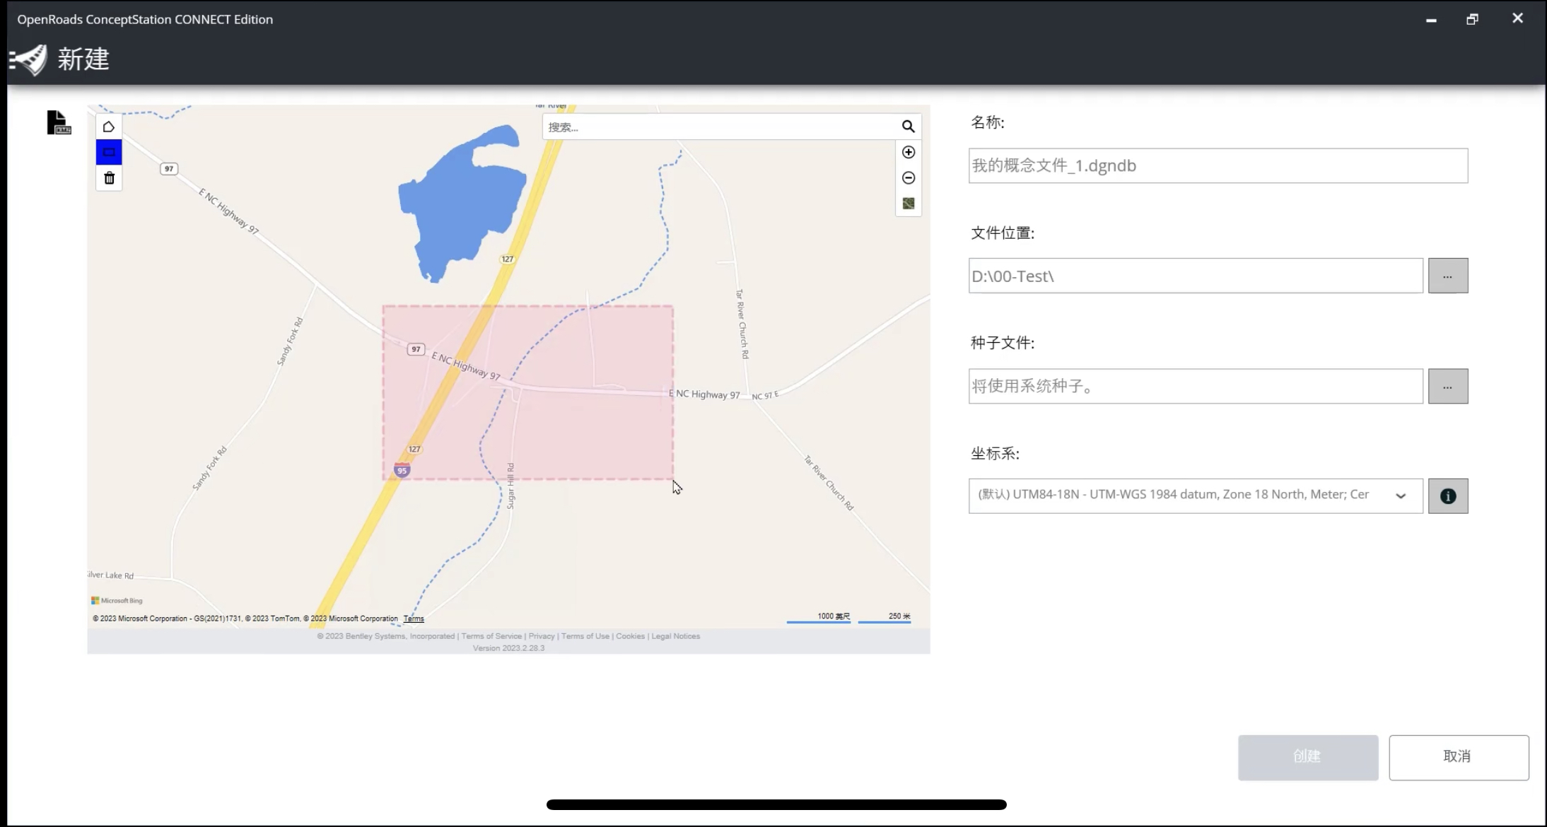
Task: Click the zoom out icon on map
Action: coord(908,178)
